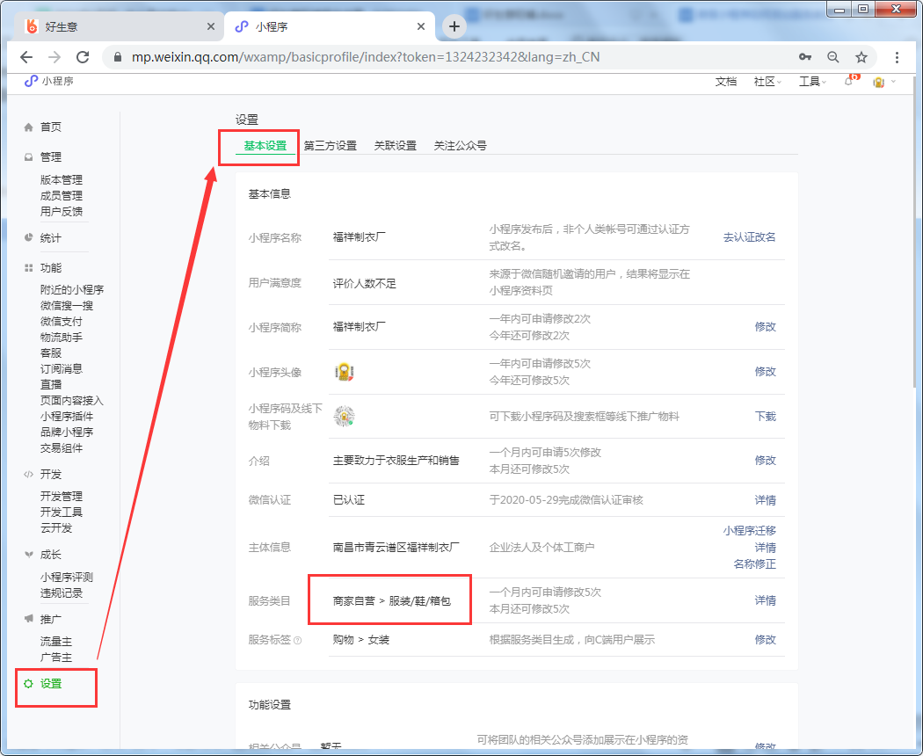Image resolution: width=923 pixels, height=756 pixels.
Task: Click 详情 for 微信认证
Action: 766,500
